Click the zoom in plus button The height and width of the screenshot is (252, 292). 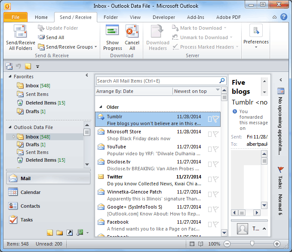[x=277, y=244]
